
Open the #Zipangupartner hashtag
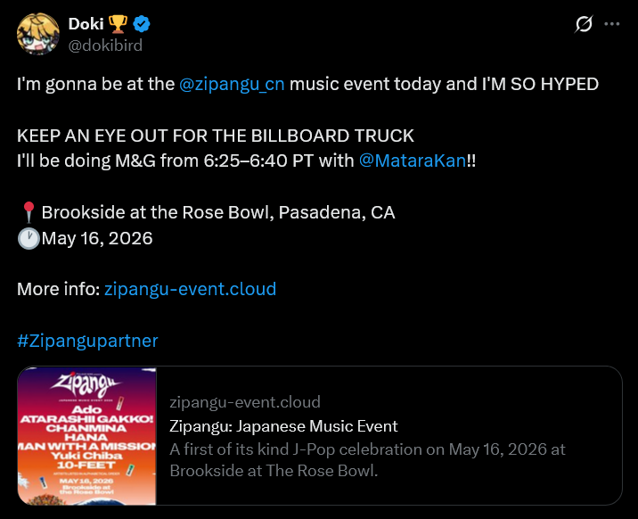pos(87,341)
